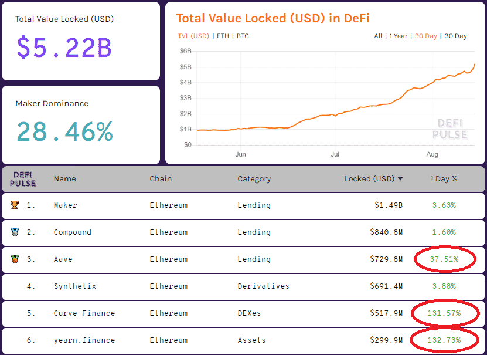Open the Maker protocol page
Viewport: 487px width, 355px height.
tap(65, 205)
